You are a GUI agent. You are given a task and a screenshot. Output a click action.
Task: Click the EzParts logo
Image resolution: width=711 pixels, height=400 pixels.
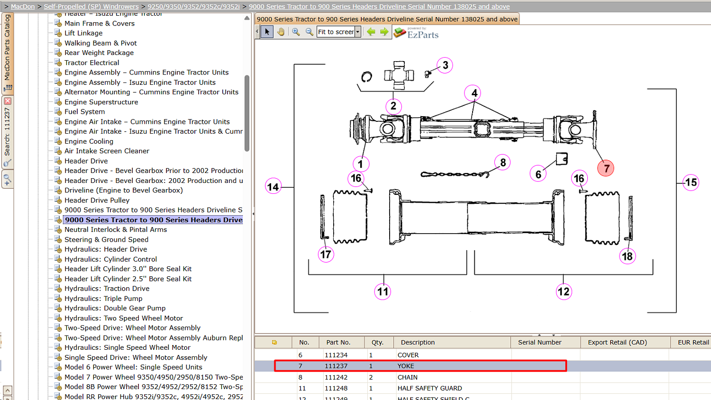(416, 33)
